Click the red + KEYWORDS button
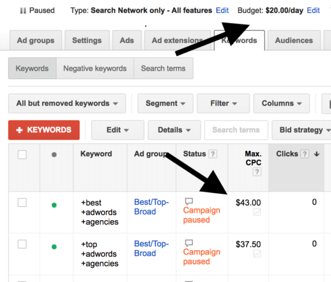Screen dimensions: 331x282 pyautogui.click(x=44, y=130)
